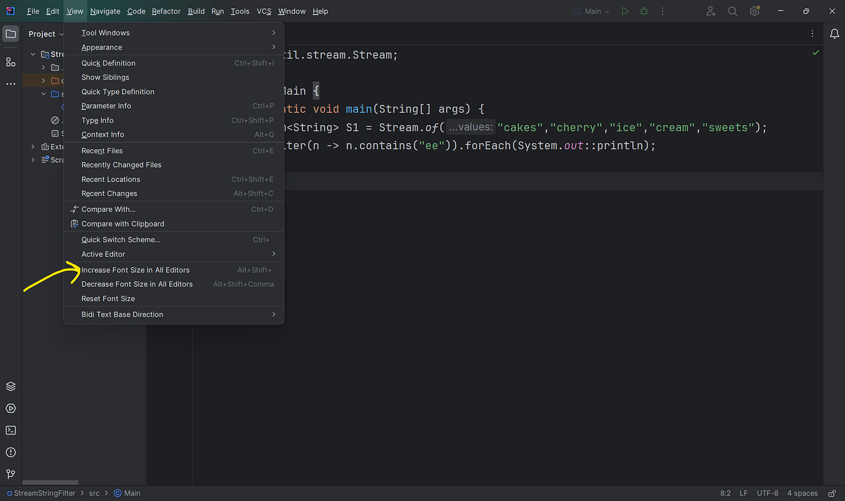Collapse the src folder in Project tree

click(44, 93)
